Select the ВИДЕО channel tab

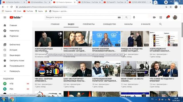[71, 24]
